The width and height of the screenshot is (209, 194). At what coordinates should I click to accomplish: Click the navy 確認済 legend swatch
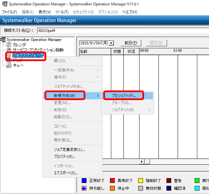coord(169,188)
